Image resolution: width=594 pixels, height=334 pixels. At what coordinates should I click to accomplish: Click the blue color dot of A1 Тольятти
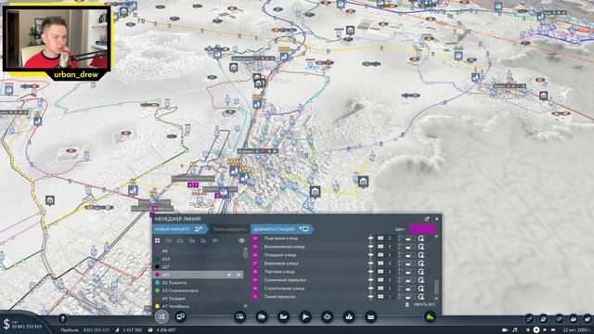pos(157,282)
